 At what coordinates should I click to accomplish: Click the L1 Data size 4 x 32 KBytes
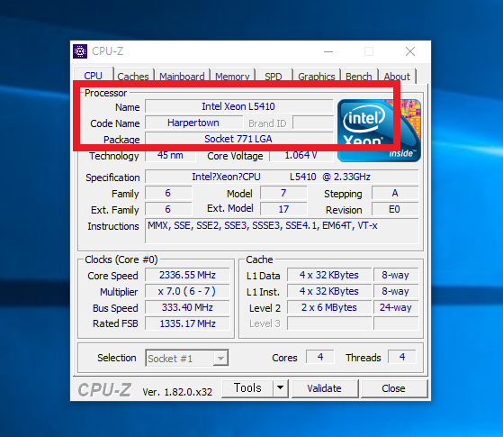pos(329,275)
